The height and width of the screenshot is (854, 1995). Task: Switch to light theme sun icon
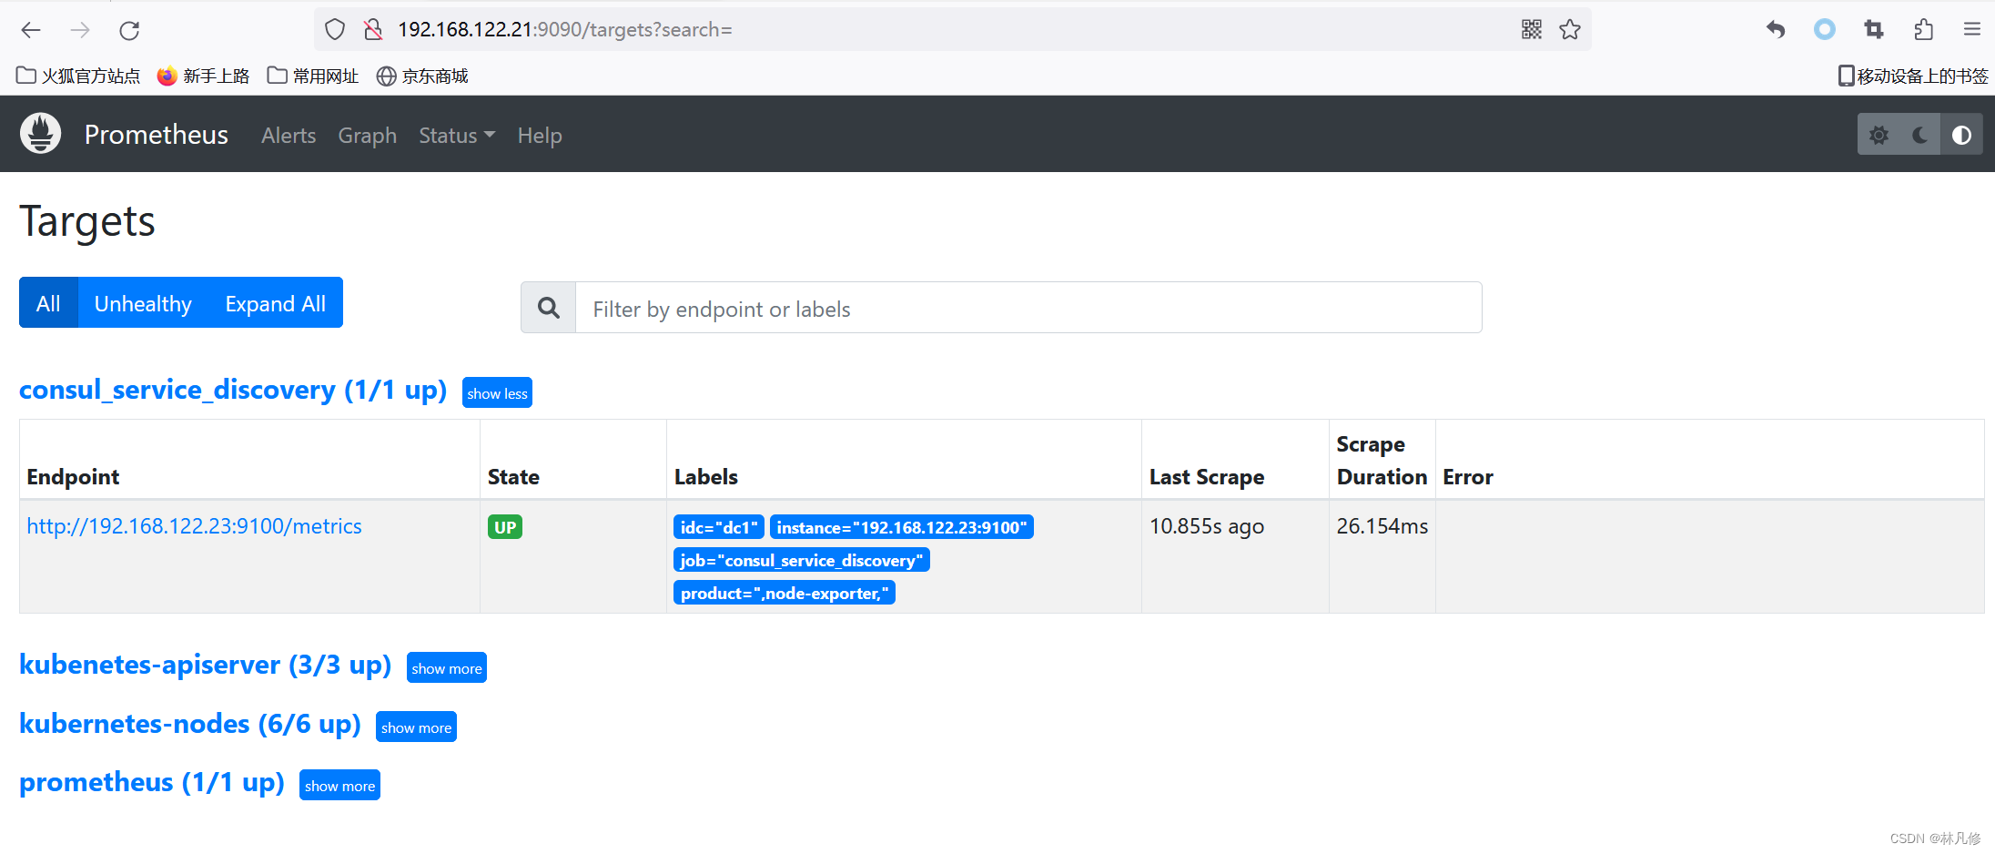pos(1879,135)
